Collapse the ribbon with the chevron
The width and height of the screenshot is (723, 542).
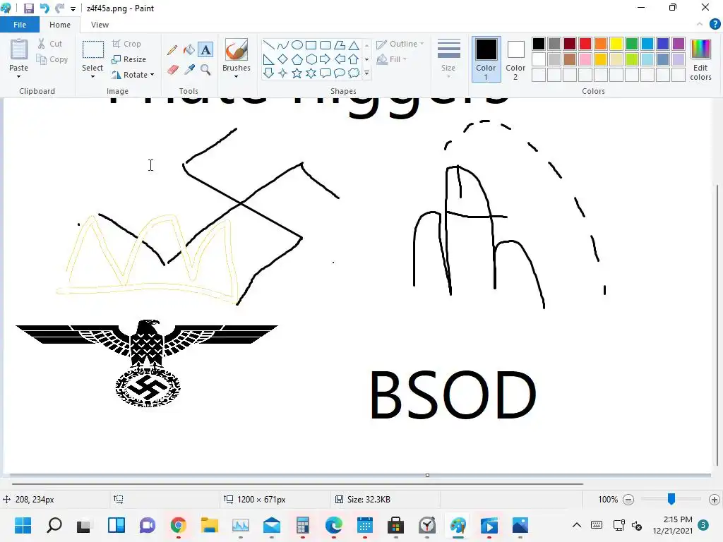(x=700, y=25)
